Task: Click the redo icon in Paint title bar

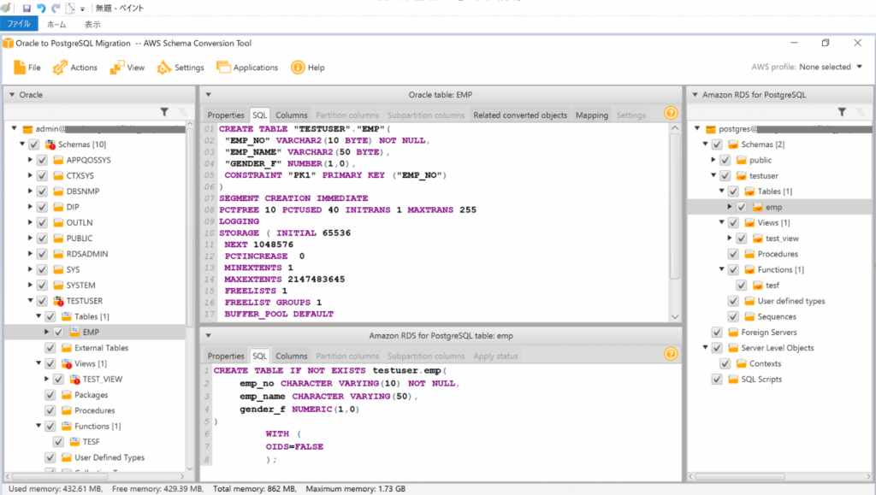Action: 56,9
